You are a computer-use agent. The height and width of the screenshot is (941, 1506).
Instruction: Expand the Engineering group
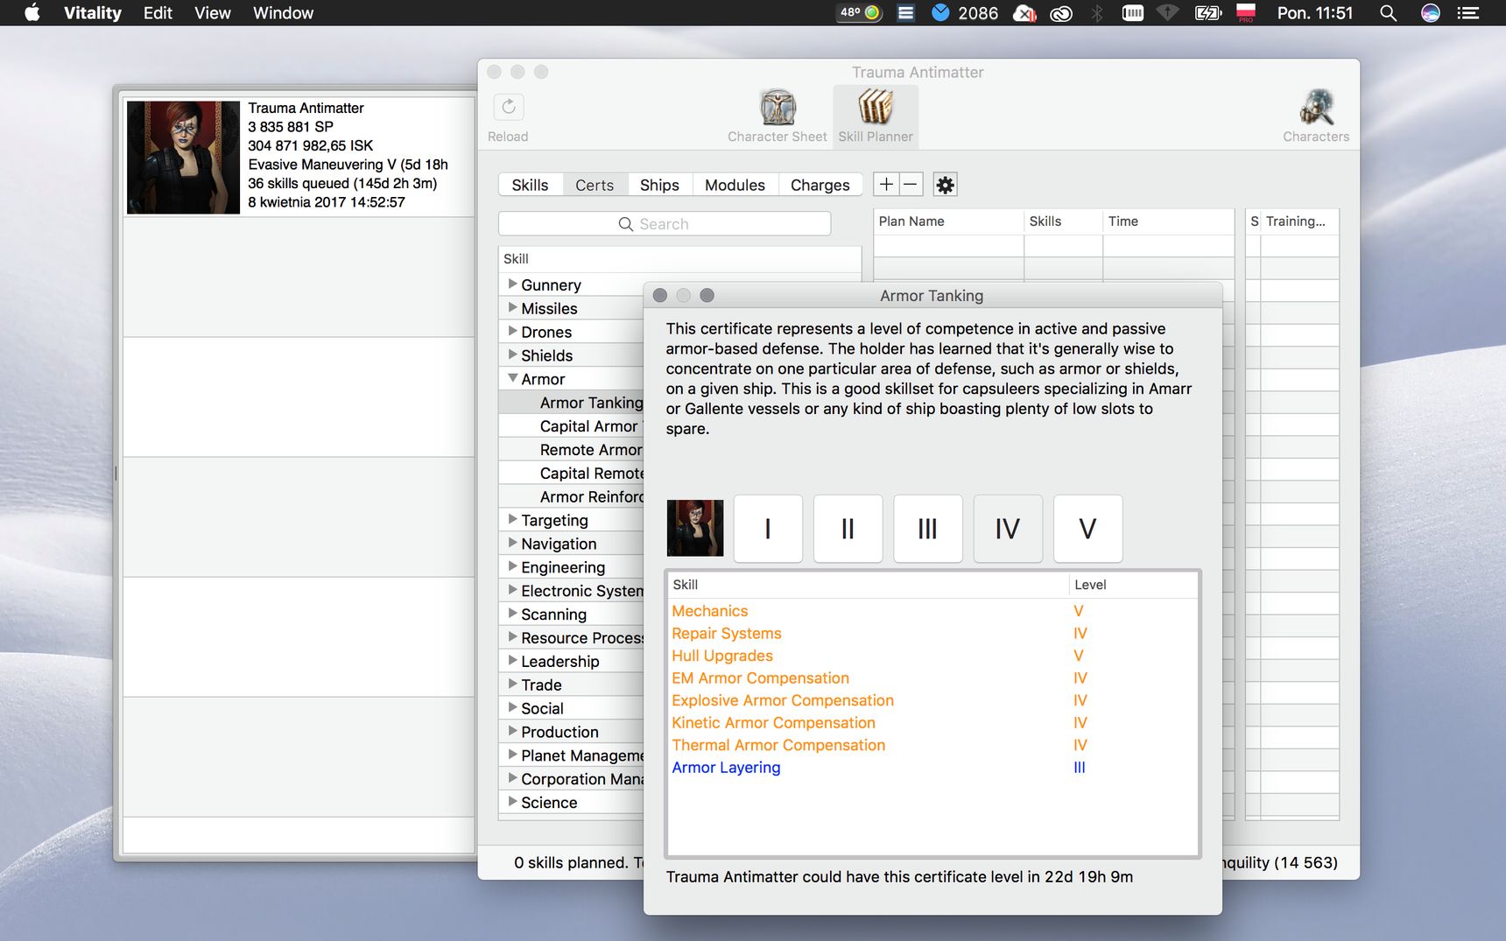click(x=512, y=567)
